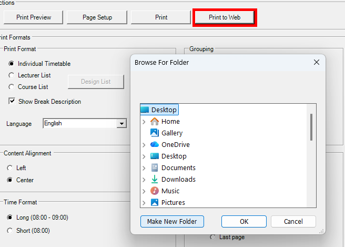Select the OneDrive folder label
The width and height of the screenshot is (345, 247).
click(176, 144)
